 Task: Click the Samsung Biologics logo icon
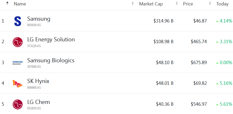18,63
